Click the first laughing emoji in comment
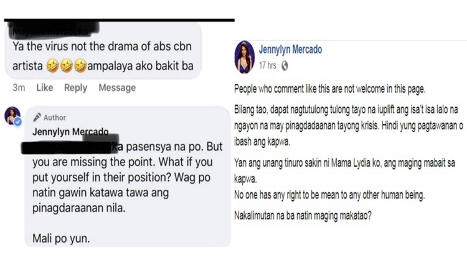 pyautogui.click(x=53, y=66)
